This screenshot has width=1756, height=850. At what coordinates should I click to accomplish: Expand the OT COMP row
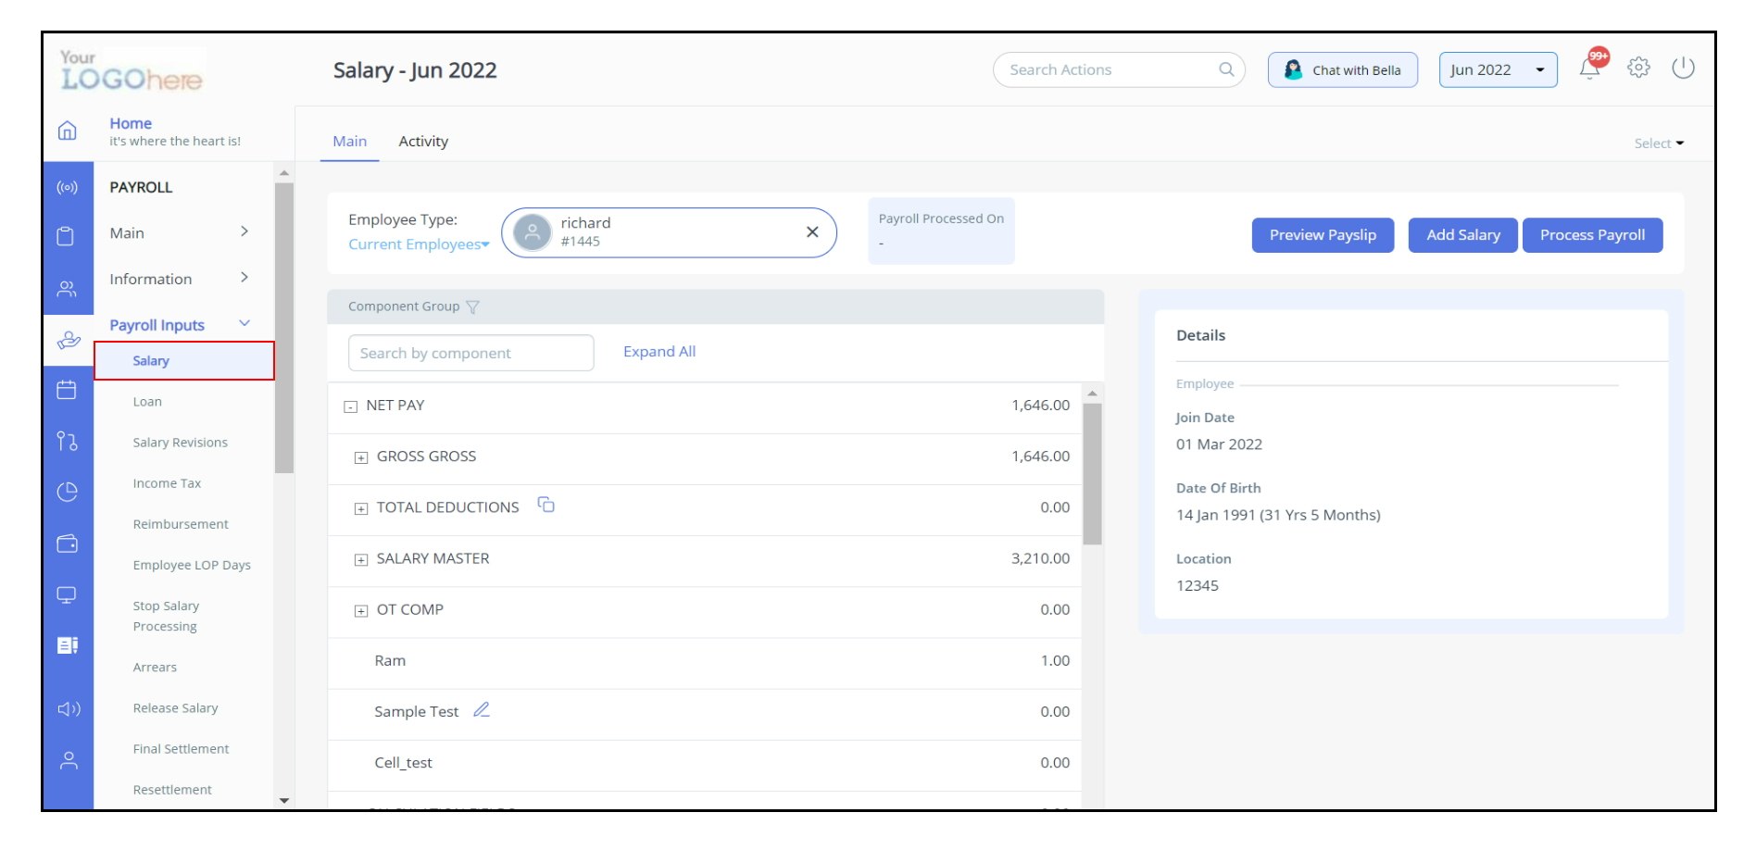[x=361, y=610]
